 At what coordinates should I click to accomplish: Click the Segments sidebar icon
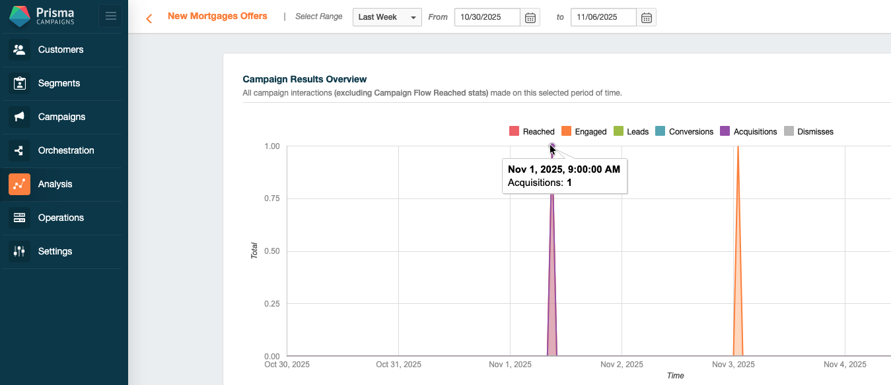19,84
